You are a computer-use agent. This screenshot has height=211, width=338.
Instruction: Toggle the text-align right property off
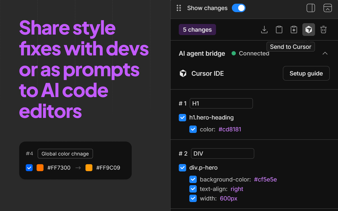193,189
